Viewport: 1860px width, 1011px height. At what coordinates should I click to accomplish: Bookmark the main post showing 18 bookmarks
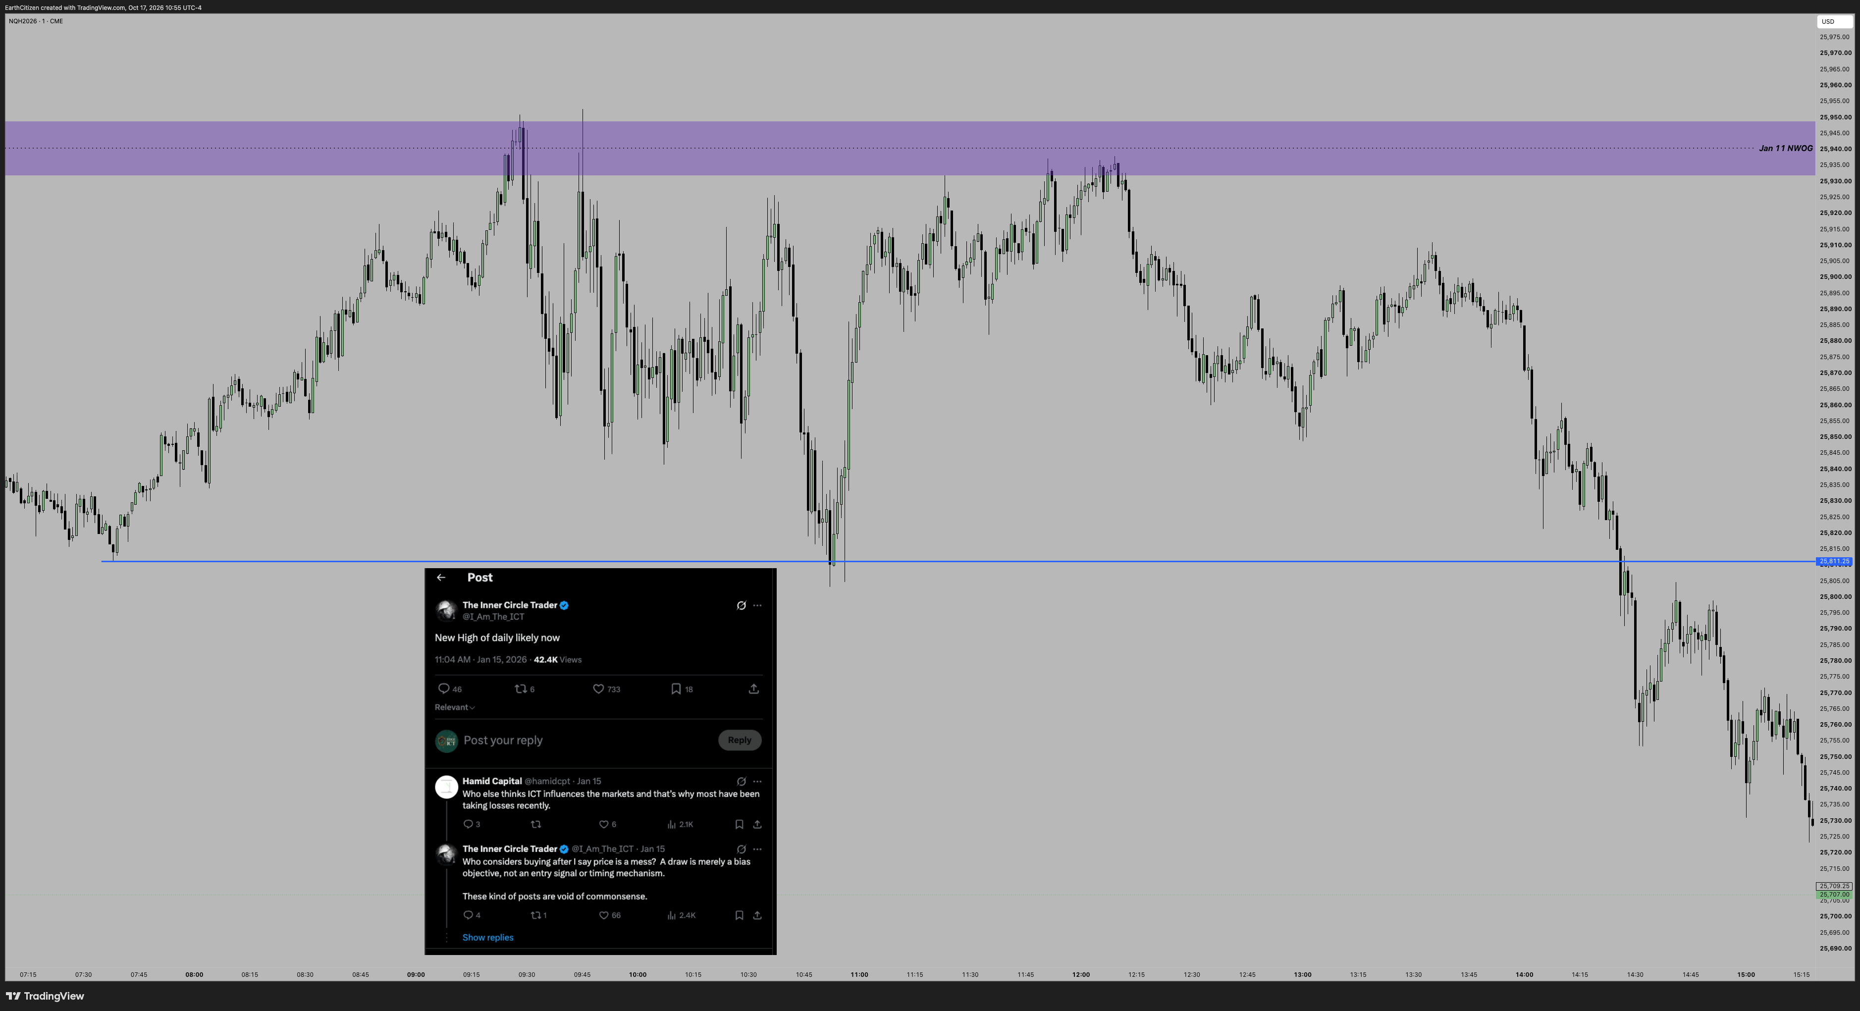click(676, 689)
